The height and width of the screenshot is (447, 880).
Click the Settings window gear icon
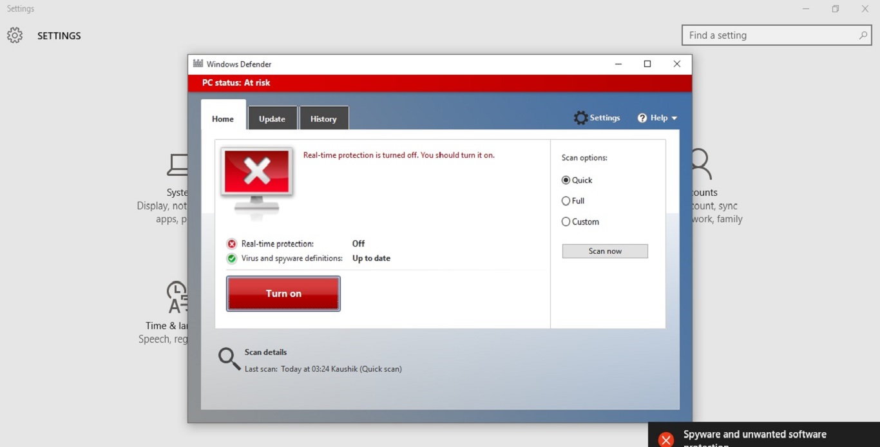[x=14, y=35]
